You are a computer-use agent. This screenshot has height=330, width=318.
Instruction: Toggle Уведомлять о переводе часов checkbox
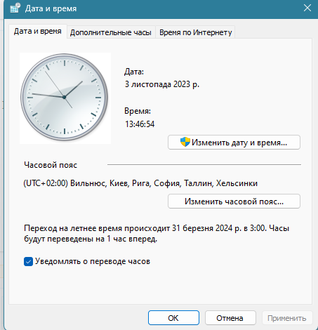28,261
